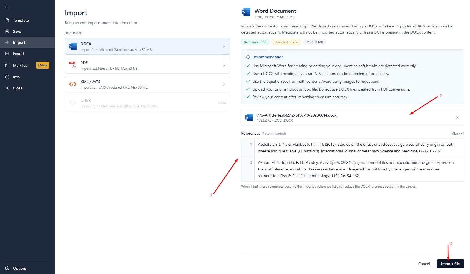Expand the XML / JATS option chevron
The image size is (470, 274).
pyautogui.click(x=224, y=84)
